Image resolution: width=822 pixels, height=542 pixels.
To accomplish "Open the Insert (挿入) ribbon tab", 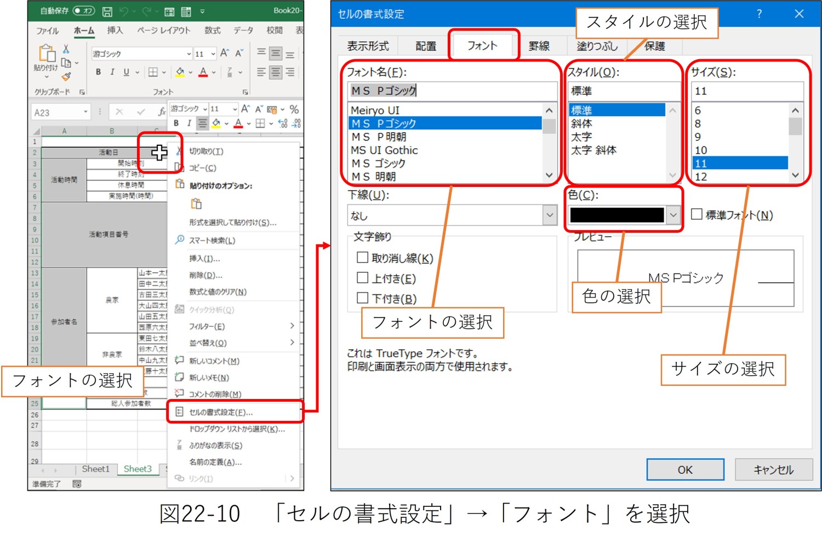I will [x=115, y=30].
